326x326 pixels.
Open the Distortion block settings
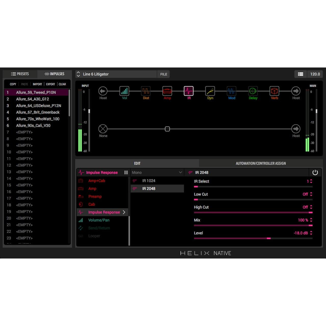tap(146, 91)
